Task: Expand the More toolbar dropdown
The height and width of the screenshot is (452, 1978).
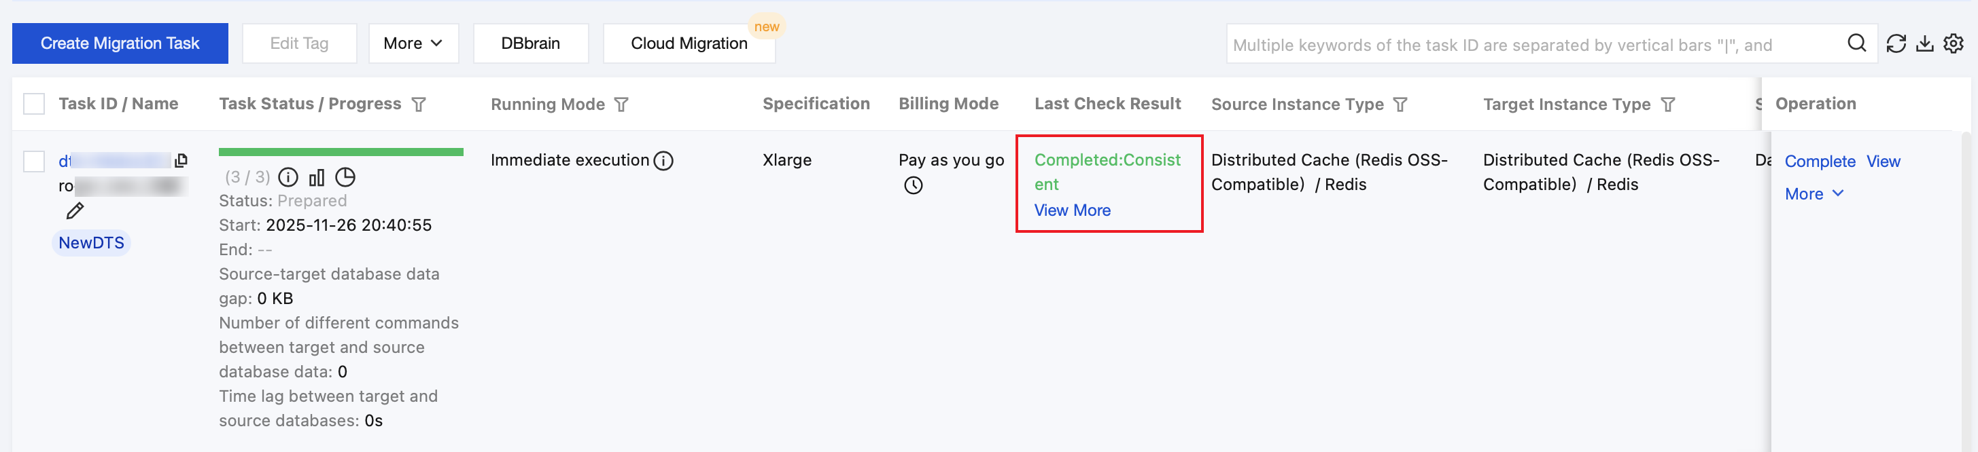Action: 413,43
